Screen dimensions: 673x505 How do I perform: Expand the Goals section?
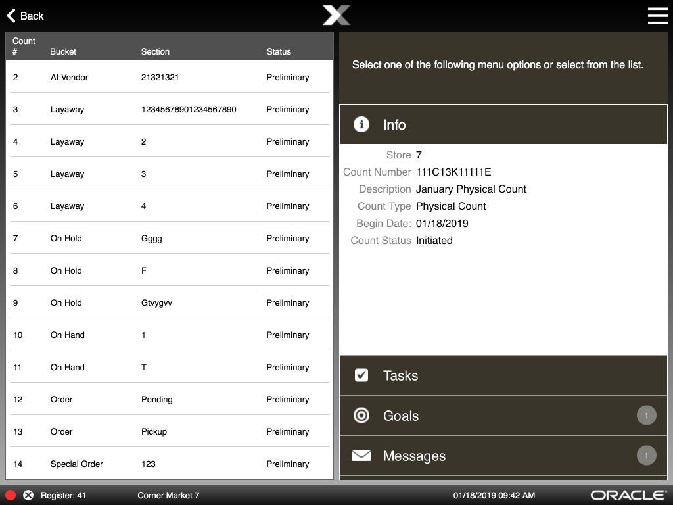pos(503,416)
